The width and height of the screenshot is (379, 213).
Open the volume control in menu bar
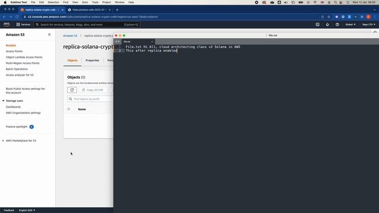[x=286, y=2]
